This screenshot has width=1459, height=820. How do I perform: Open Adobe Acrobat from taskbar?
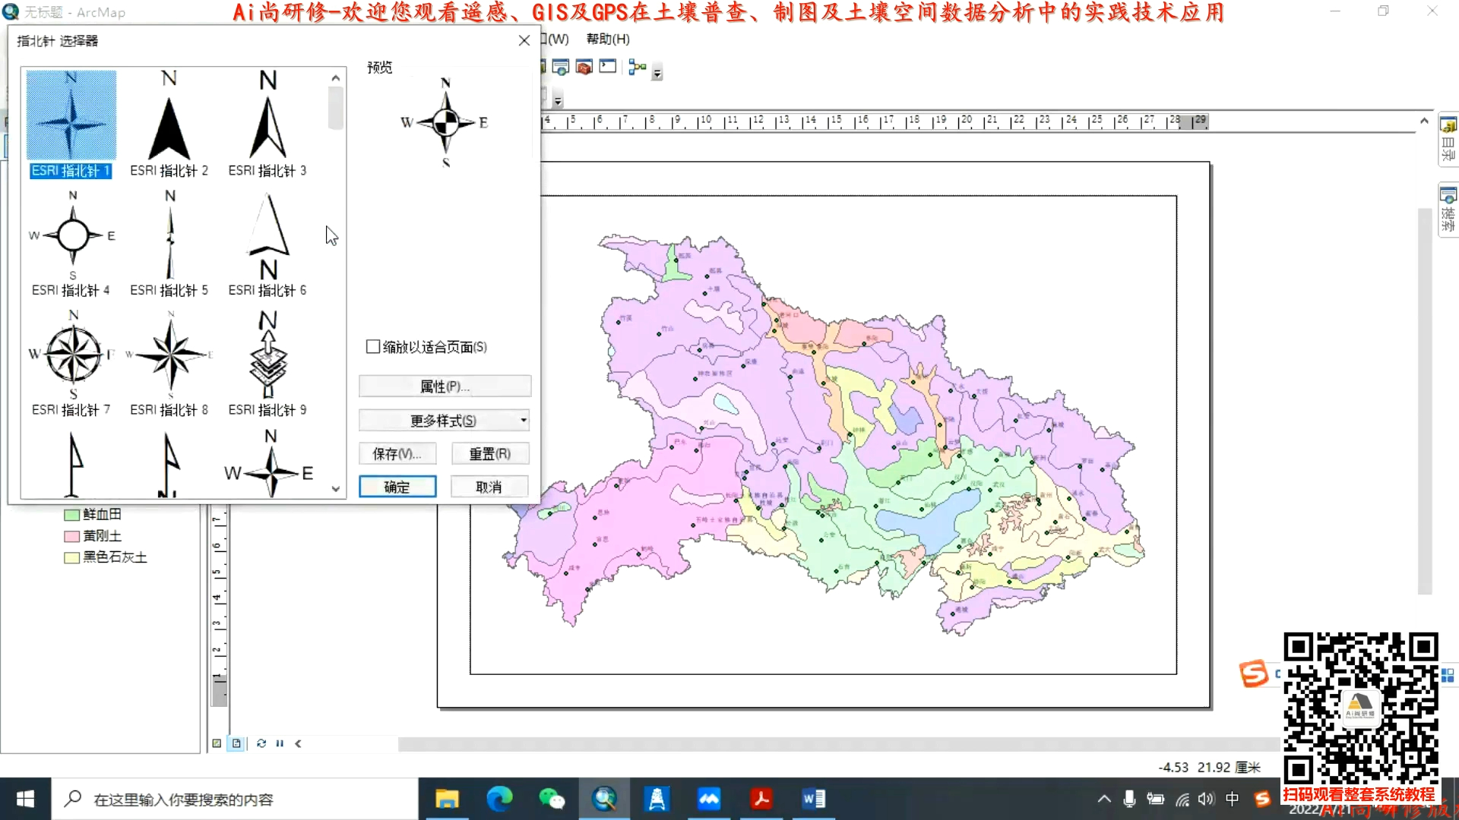click(761, 799)
